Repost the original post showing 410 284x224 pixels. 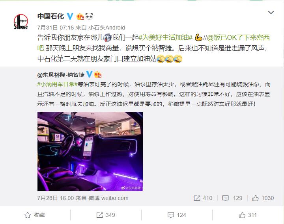click(x=203, y=198)
